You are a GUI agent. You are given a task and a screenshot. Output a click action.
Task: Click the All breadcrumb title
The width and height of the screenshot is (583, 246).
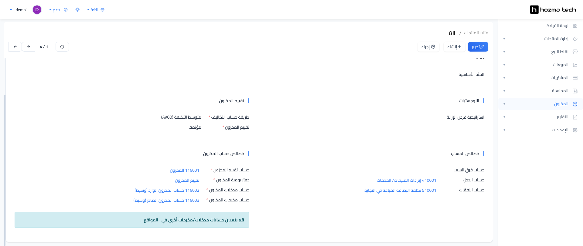[452, 33]
